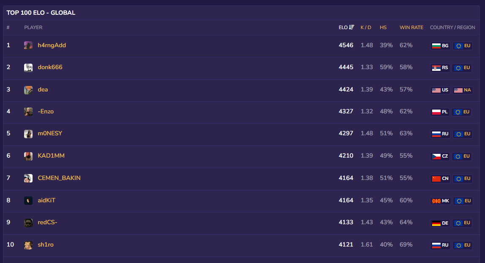
Task: Click the ELO sort descending icon
Action: coord(352,27)
